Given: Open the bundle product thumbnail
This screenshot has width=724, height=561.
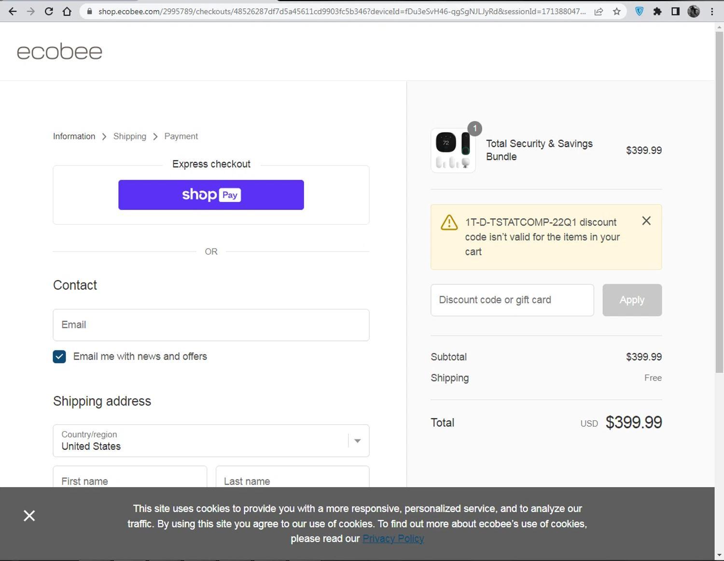Looking at the screenshot, I should click(x=453, y=150).
